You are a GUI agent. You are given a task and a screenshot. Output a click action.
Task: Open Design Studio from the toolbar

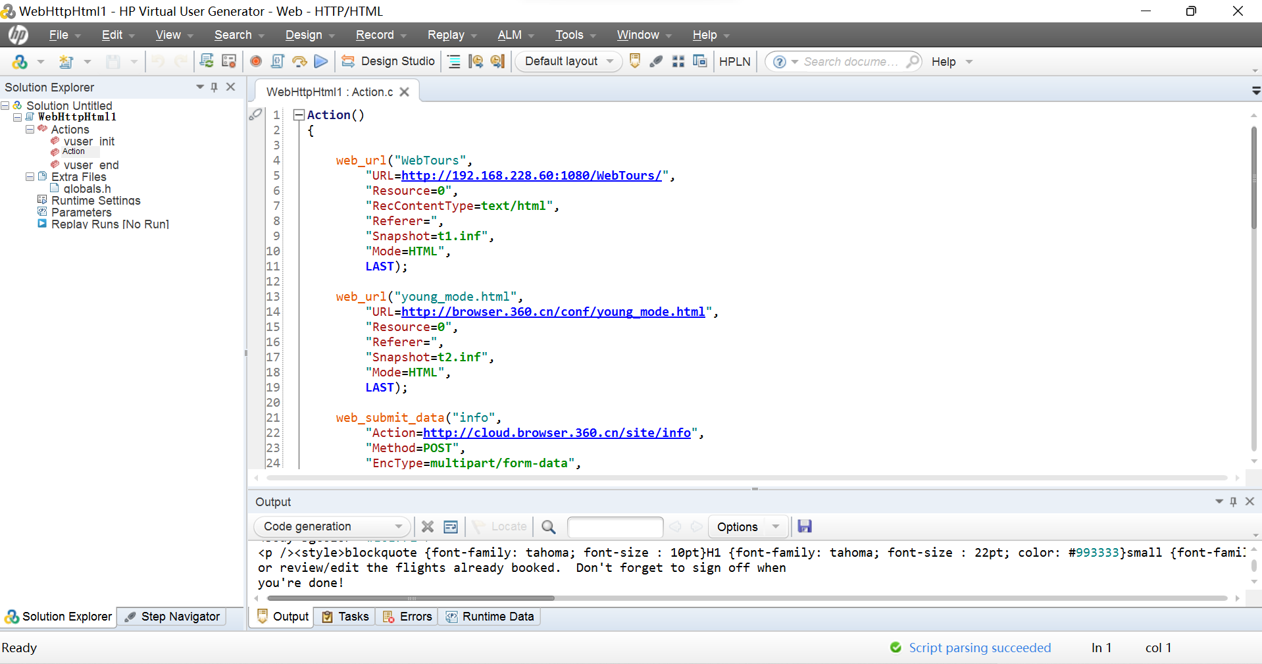pyautogui.click(x=388, y=61)
